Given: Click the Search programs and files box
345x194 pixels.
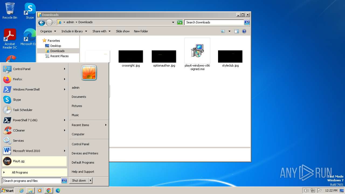Looking at the screenshot, I should pyautogui.click(x=32, y=181).
